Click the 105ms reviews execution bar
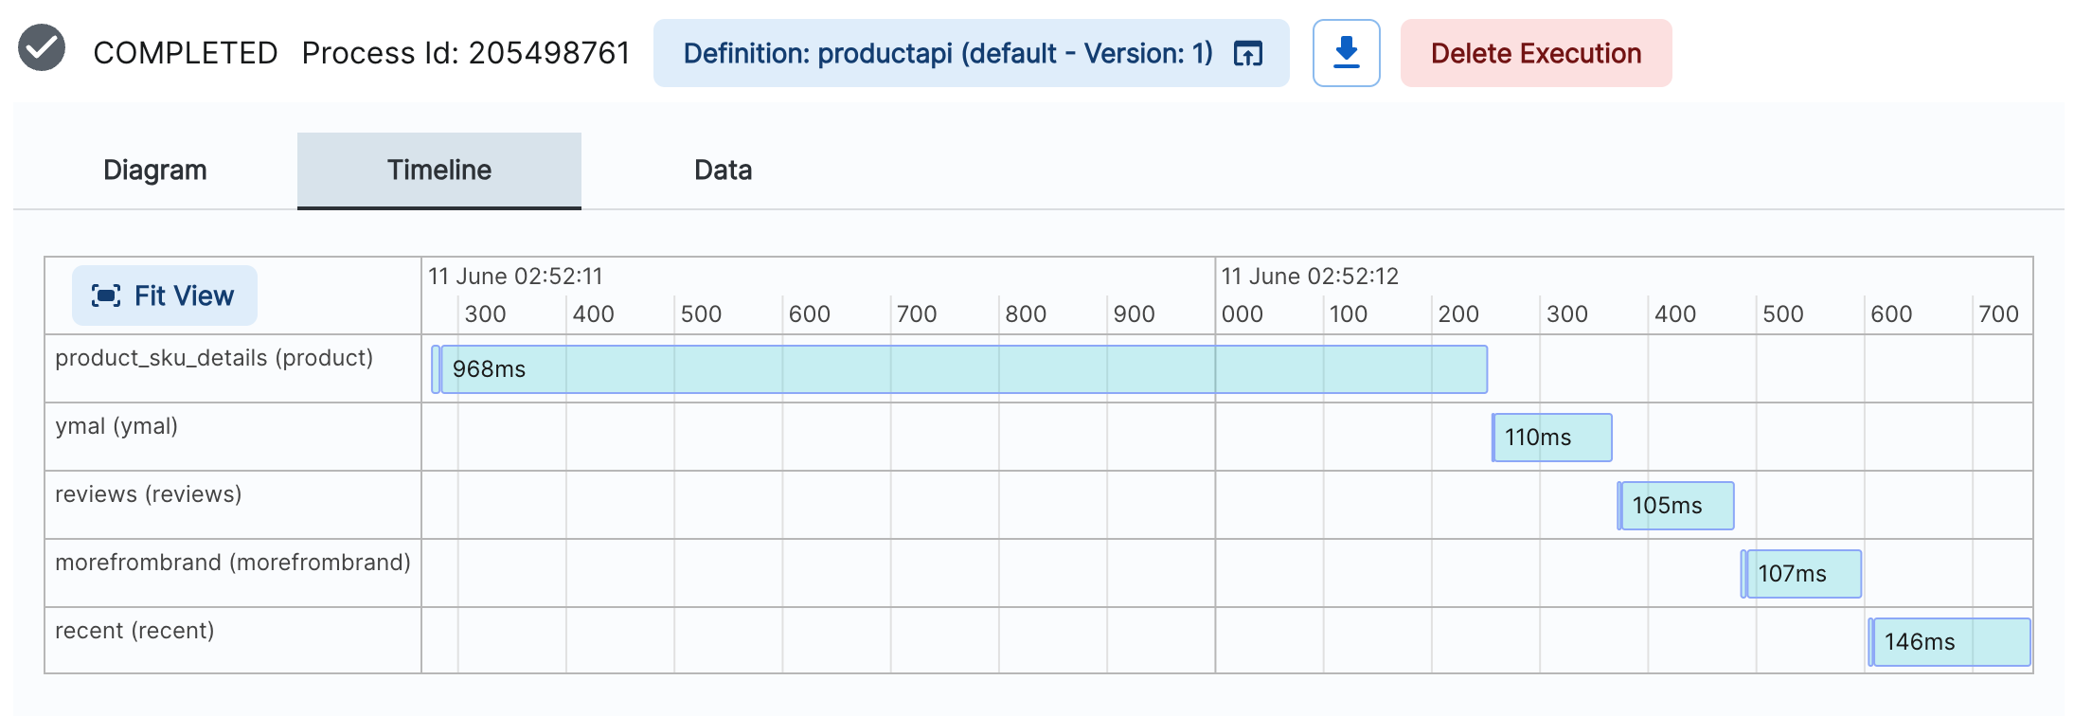 1675,505
